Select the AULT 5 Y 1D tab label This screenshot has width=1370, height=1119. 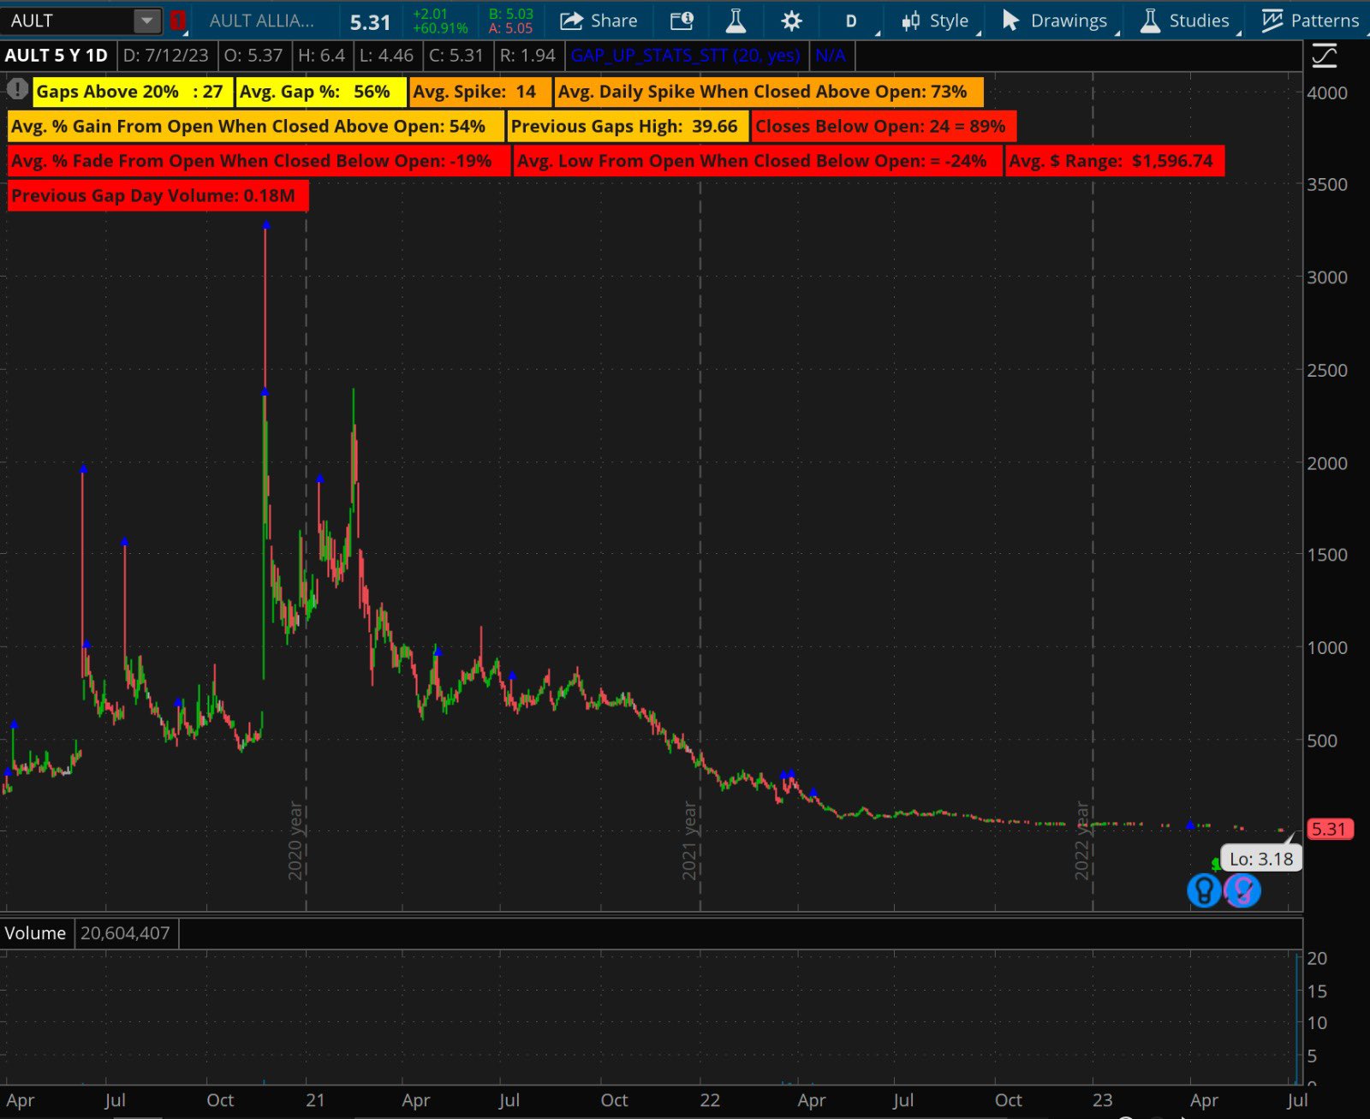click(x=57, y=55)
